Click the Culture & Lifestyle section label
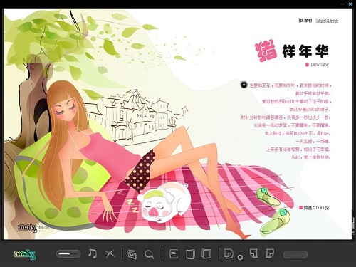 327,21
